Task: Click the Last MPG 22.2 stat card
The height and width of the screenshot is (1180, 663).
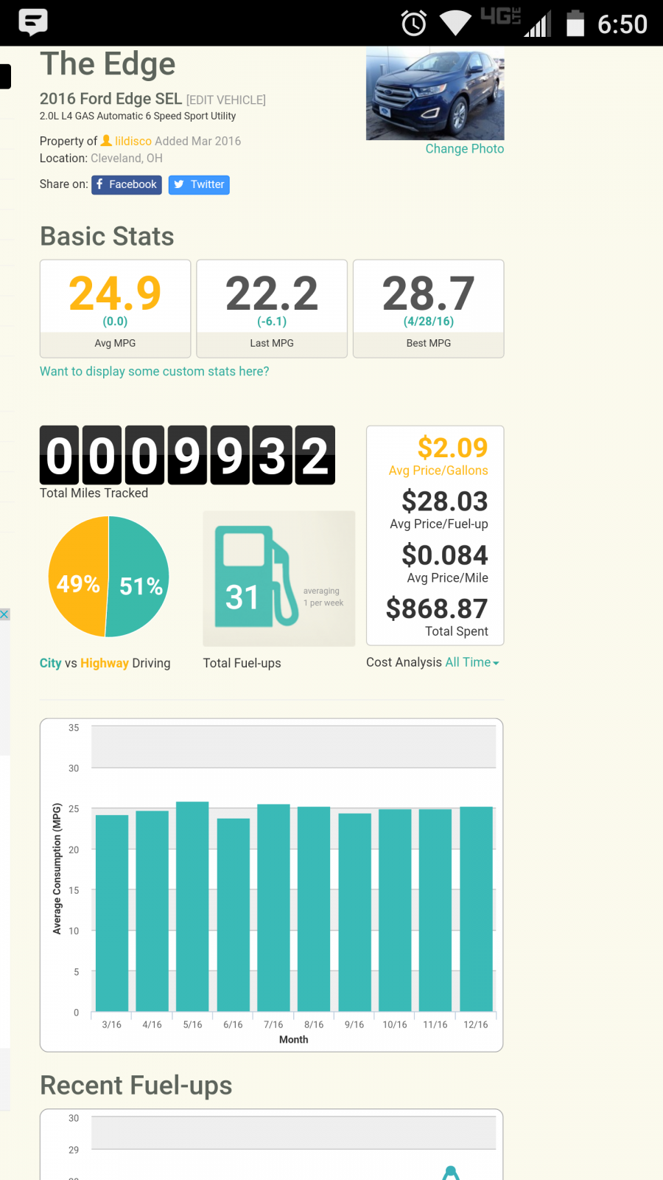Action: coord(272,308)
